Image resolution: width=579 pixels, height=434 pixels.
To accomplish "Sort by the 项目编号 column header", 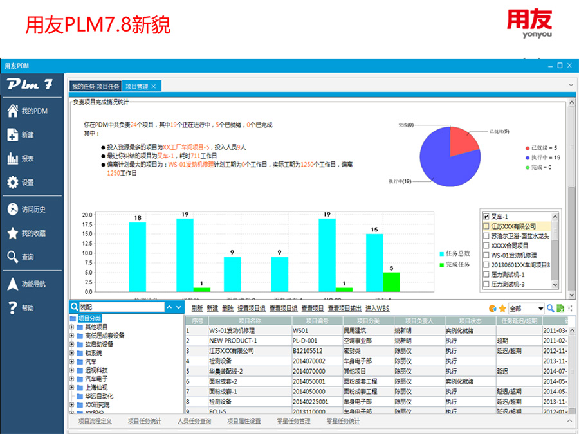I will click(317, 321).
